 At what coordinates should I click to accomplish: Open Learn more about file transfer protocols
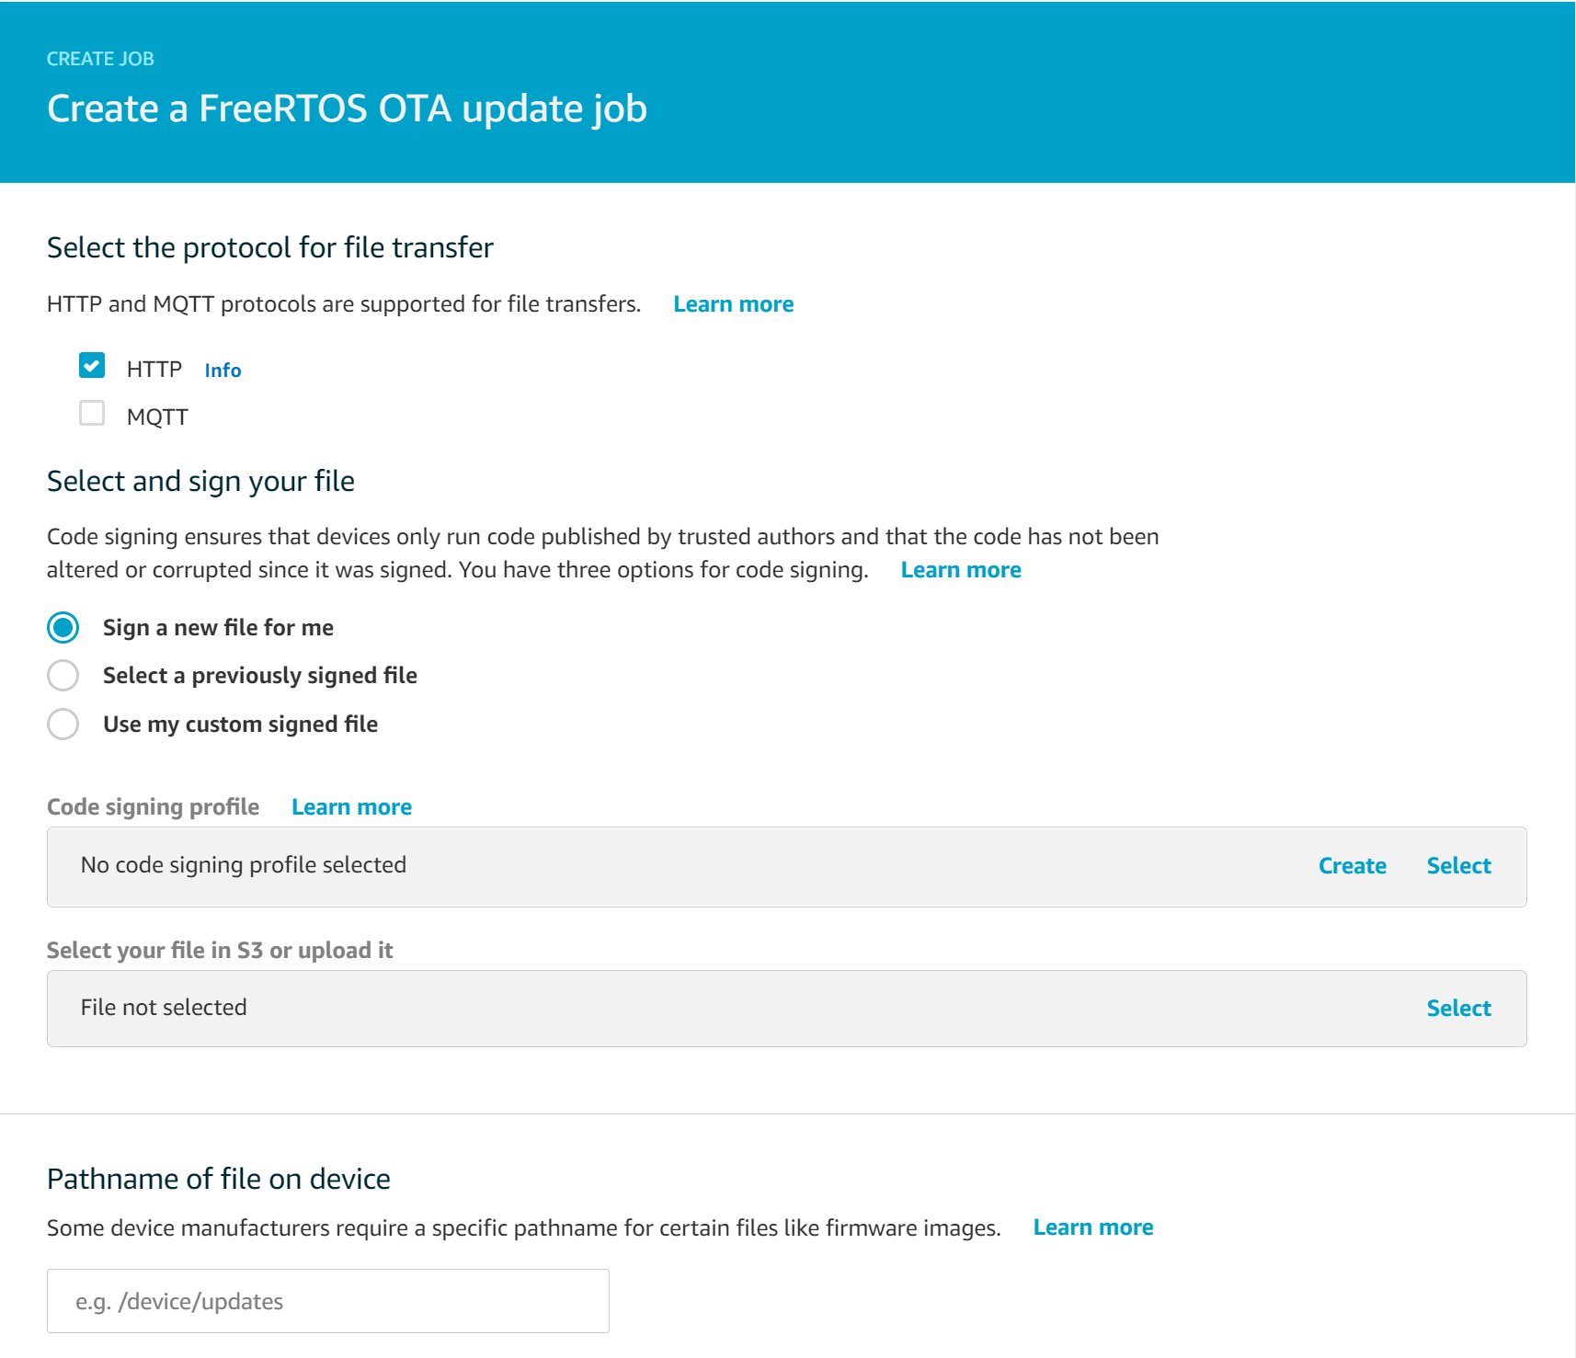[733, 304]
